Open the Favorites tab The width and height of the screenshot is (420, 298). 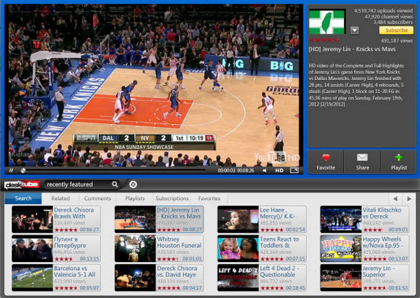tap(209, 198)
